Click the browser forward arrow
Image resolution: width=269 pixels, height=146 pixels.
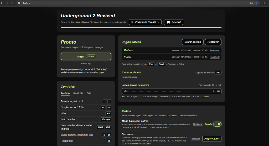point(7,3)
